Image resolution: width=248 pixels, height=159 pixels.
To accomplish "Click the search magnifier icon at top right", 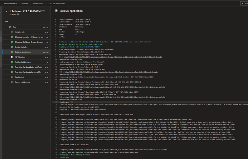I will point(242,3).
